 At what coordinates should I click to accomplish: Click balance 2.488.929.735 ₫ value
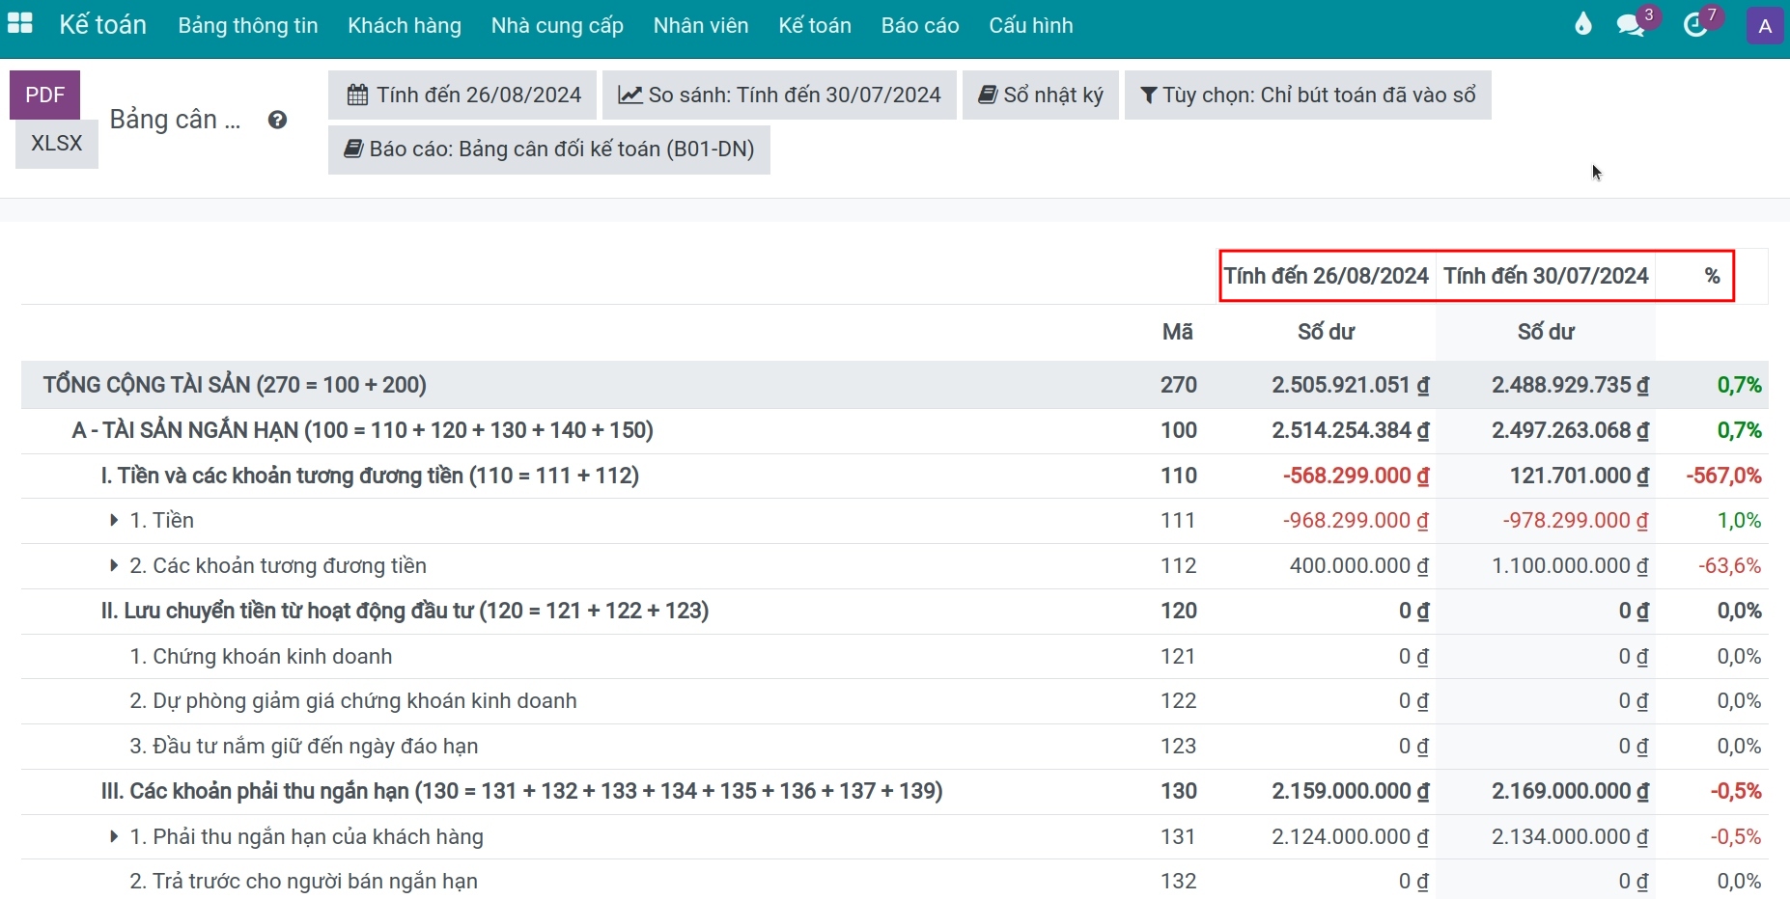[1570, 385]
